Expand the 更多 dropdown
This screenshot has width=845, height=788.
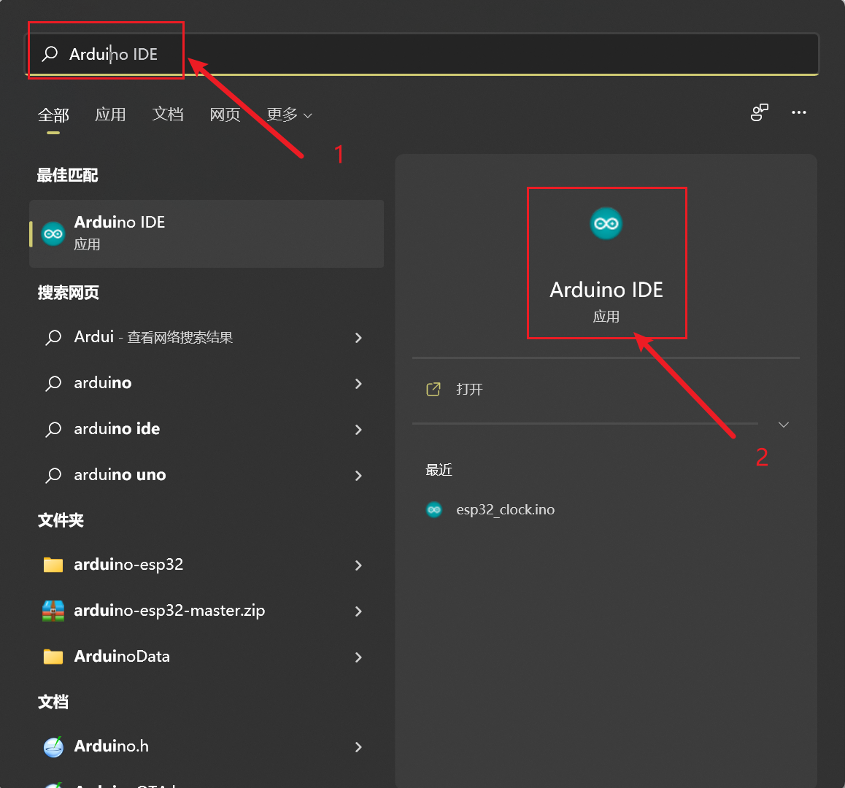[x=290, y=115]
